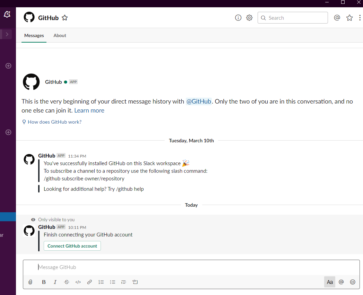Click the 11:34 PM message timestamp

click(x=77, y=156)
